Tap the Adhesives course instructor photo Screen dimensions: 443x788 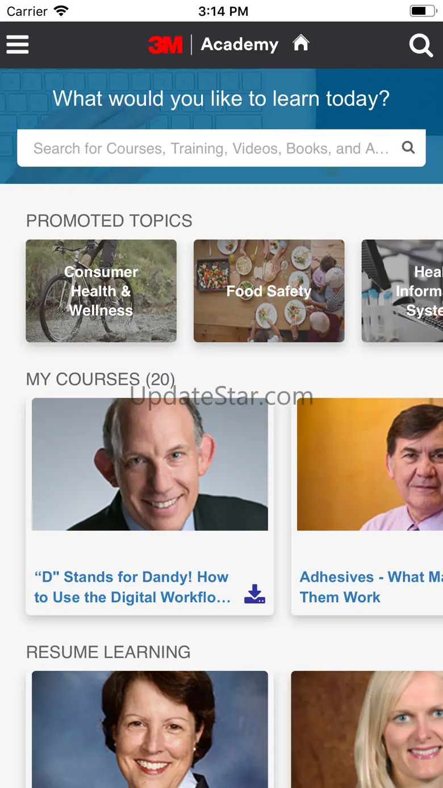(369, 464)
